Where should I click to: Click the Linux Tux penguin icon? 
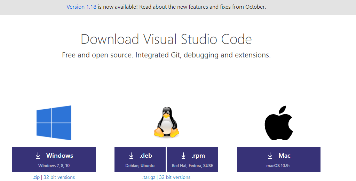[167, 122]
